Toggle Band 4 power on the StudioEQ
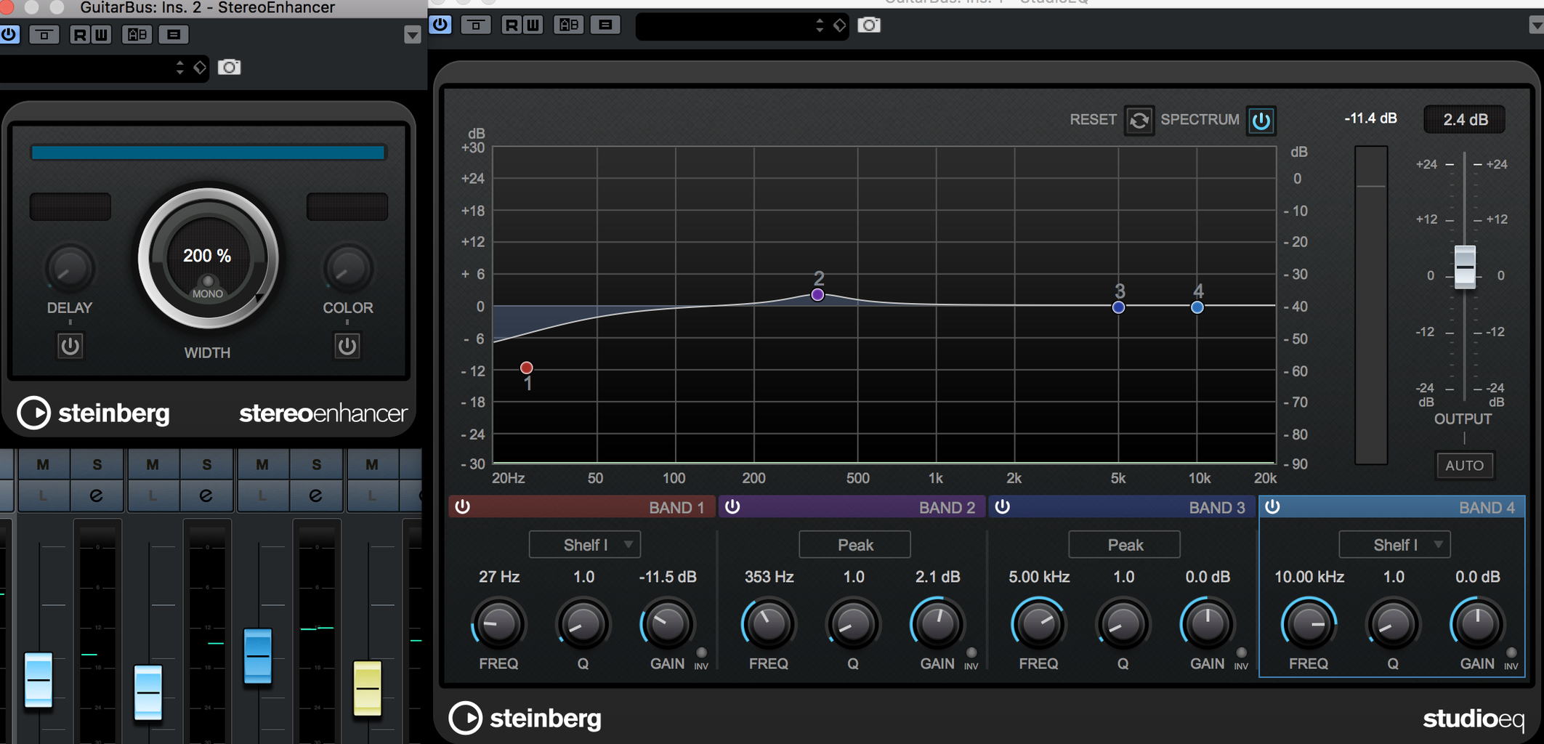 coord(1272,506)
